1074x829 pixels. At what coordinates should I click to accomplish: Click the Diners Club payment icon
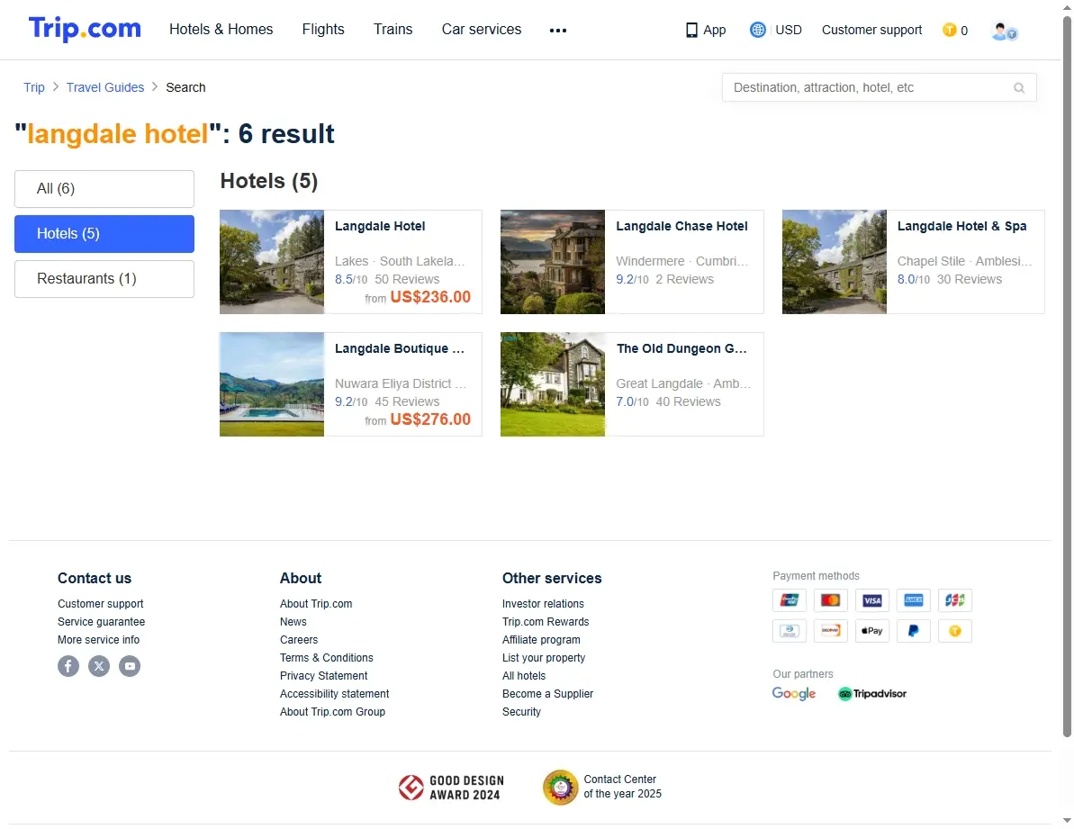789,631
